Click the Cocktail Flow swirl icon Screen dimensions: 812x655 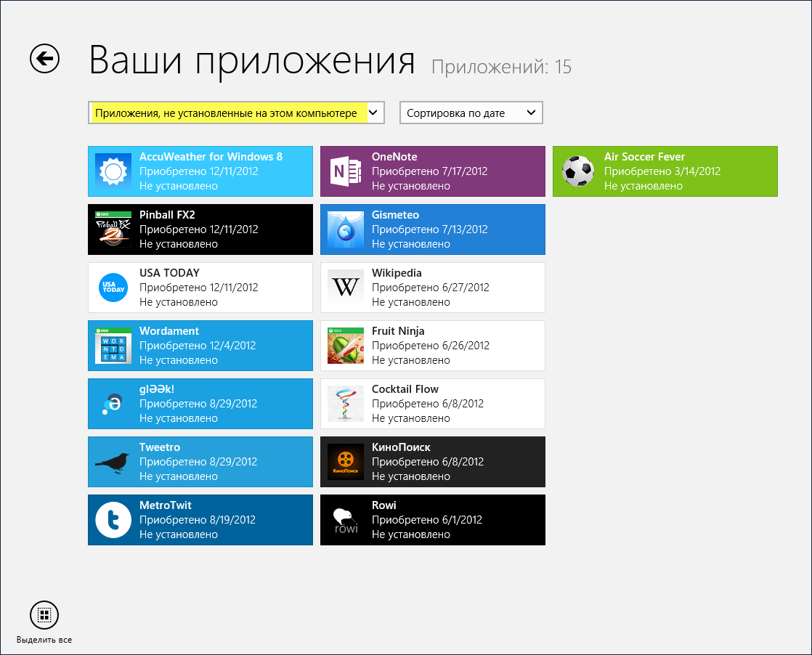coord(346,403)
